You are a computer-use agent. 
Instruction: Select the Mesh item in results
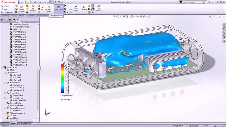pyautogui.click(x=12, y=70)
